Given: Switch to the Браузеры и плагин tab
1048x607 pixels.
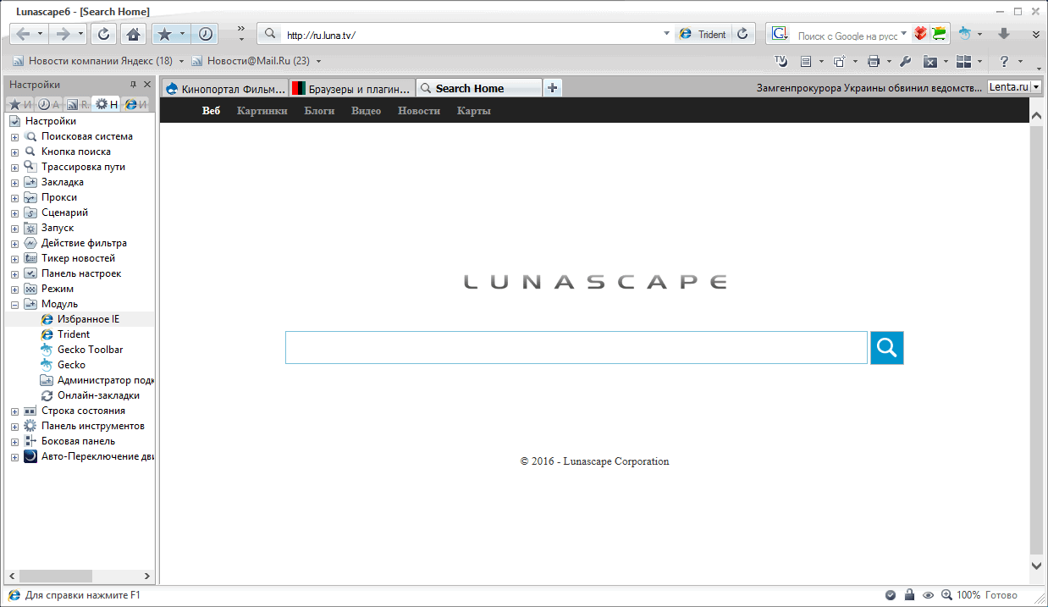Looking at the screenshot, I should point(352,88).
